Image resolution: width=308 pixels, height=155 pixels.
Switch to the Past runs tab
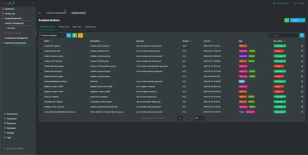77,27
